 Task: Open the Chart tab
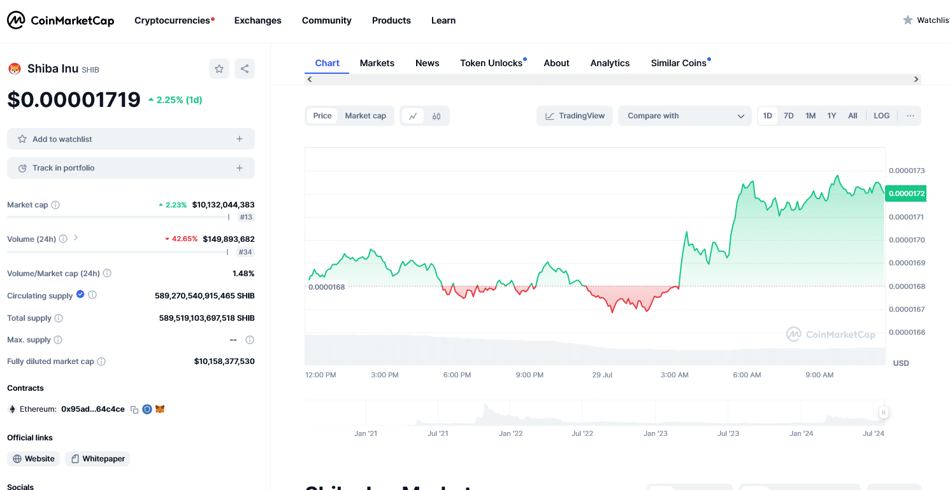(x=327, y=63)
